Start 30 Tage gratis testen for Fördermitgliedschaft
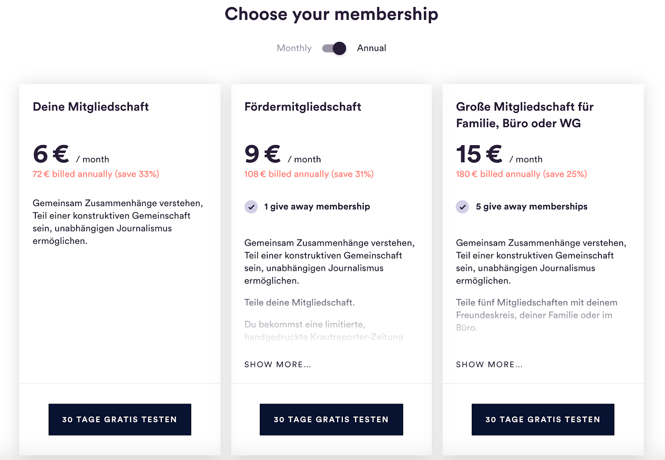Image resolution: width=665 pixels, height=460 pixels. [331, 419]
